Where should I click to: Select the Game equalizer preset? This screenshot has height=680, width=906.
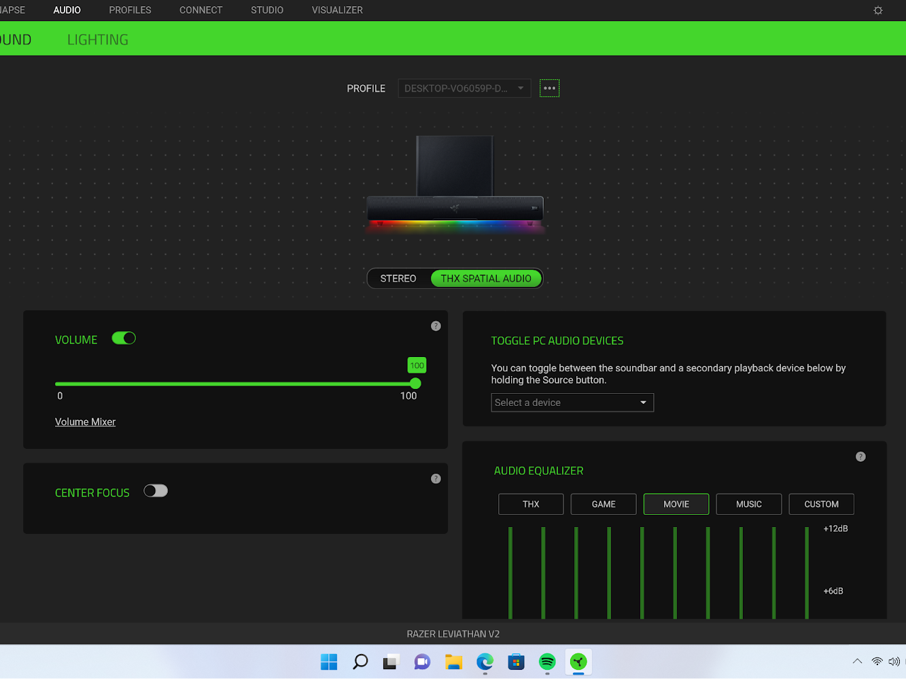pyautogui.click(x=604, y=504)
